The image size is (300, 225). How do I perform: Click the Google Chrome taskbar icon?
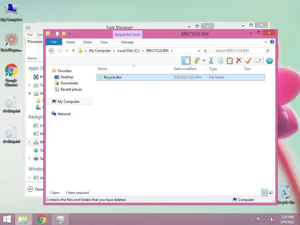coord(42,219)
